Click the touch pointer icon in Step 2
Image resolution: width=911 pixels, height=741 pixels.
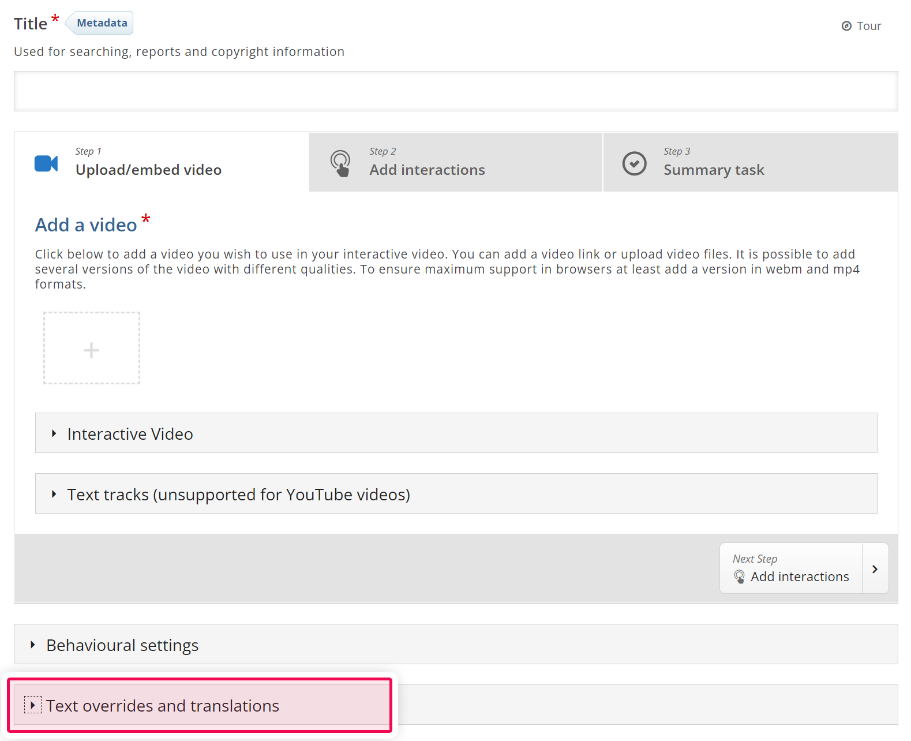[340, 163]
